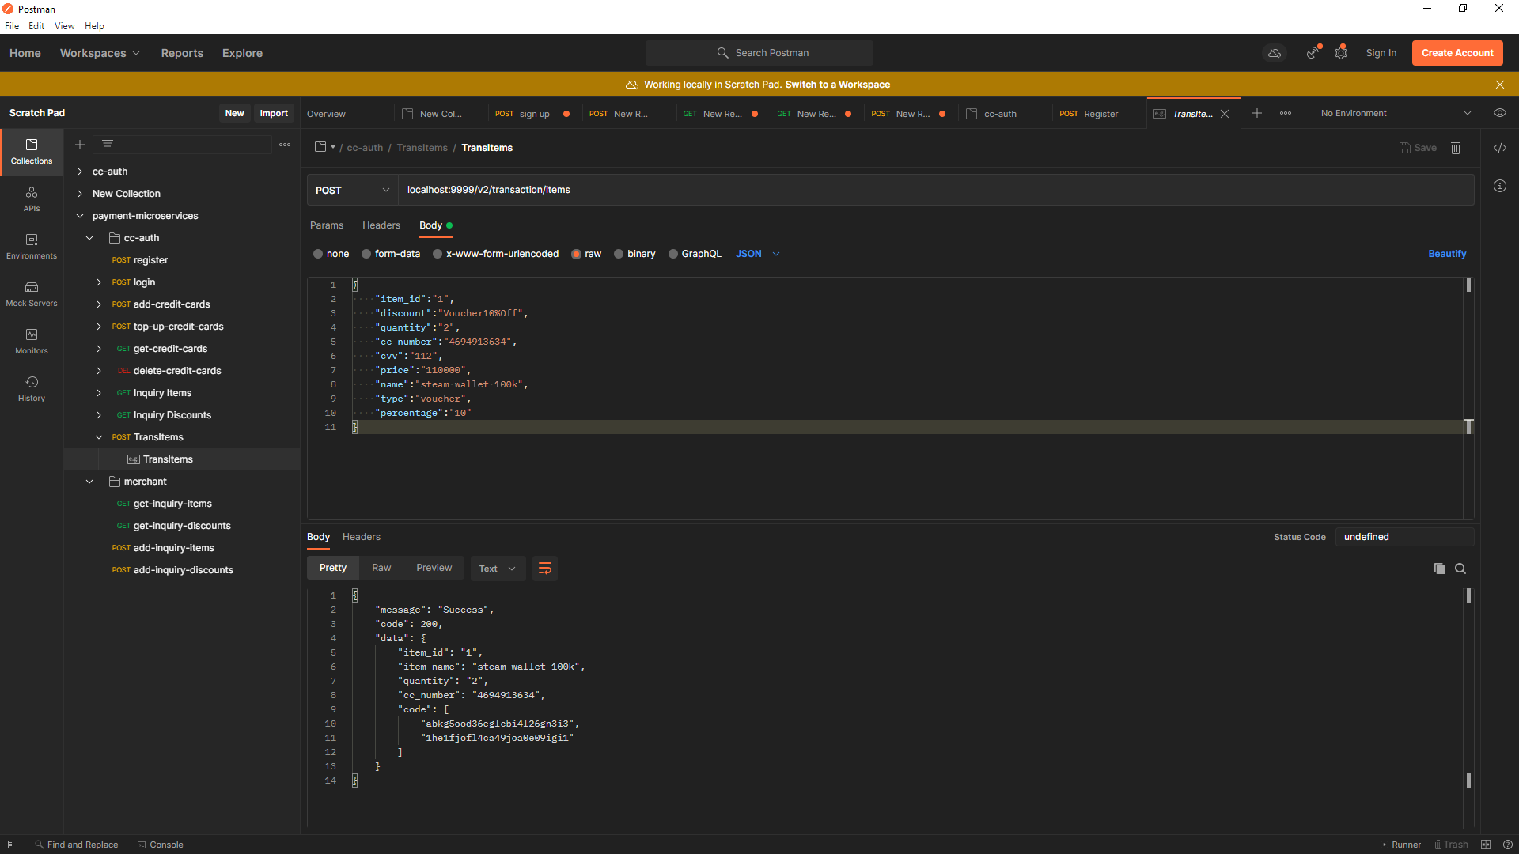
Task: Show the Preview response view
Action: tap(434, 568)
